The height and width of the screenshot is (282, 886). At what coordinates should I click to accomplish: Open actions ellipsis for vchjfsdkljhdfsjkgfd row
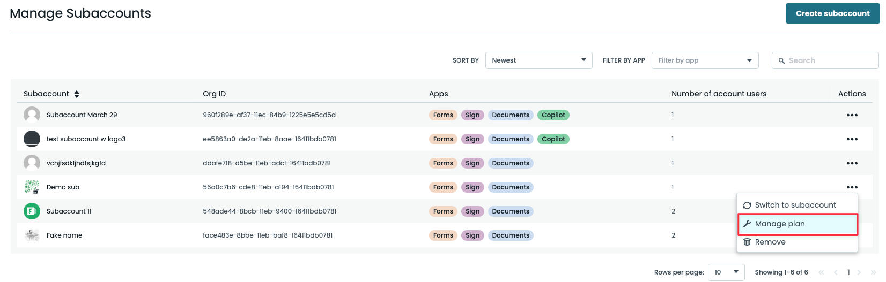852,163
